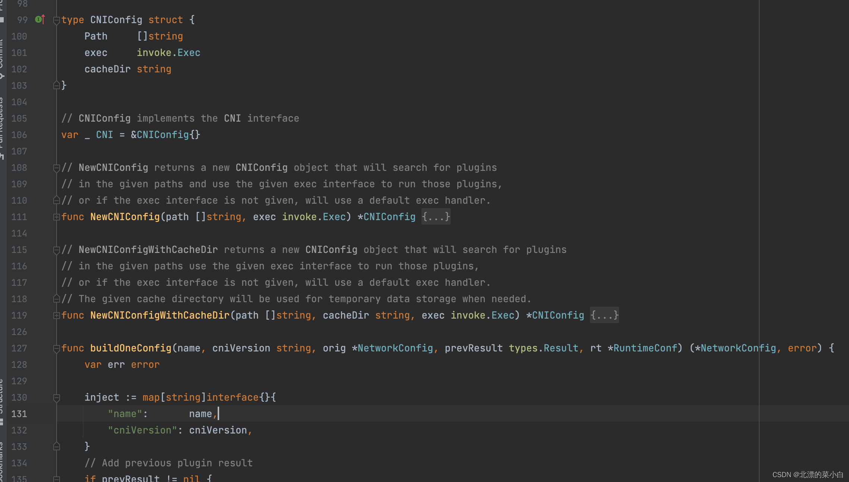Click the orig parameter on line 127
Screen dimensions: 849x482
[334, 348]
